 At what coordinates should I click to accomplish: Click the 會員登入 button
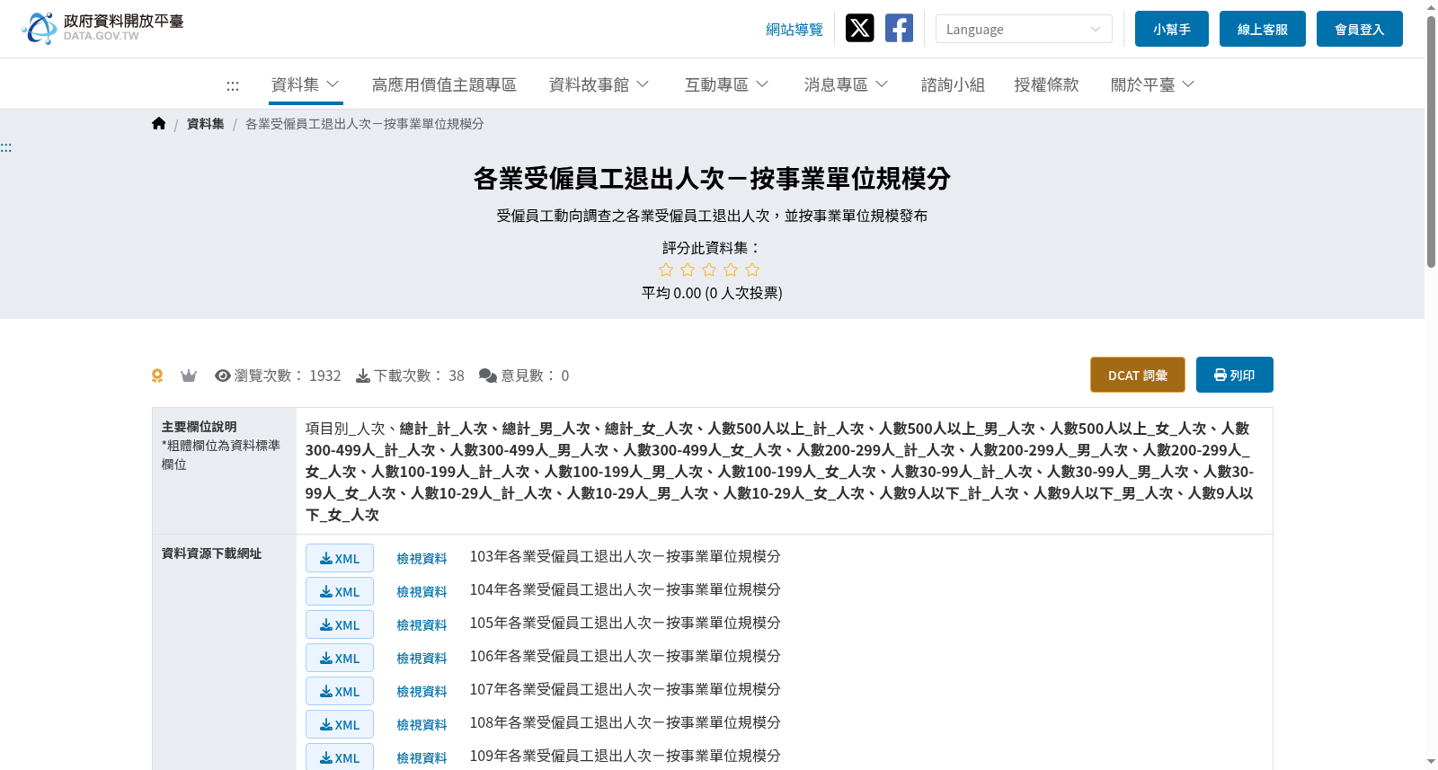tap(1360, 29)
